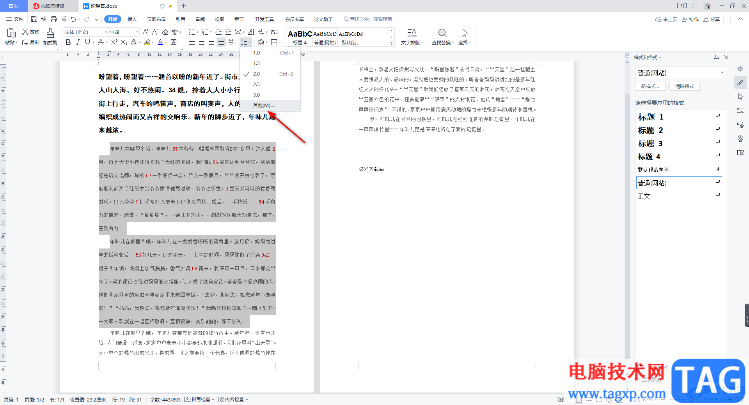Align paragraph to the left
749x405 pixels.
click(x=192, y=42)
